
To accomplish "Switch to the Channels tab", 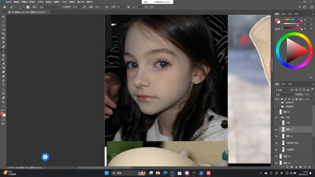I will 283,84.
